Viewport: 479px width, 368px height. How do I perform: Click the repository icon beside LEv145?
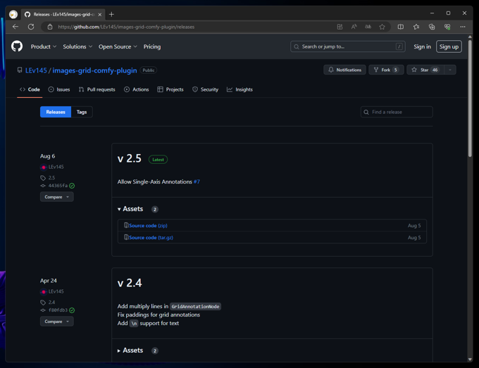[20, 70]
